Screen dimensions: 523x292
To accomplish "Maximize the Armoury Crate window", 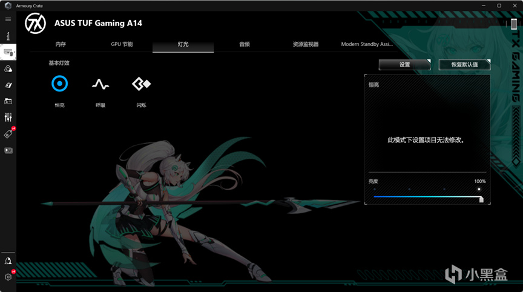I will pyautogui.click(x=499, y=5).
